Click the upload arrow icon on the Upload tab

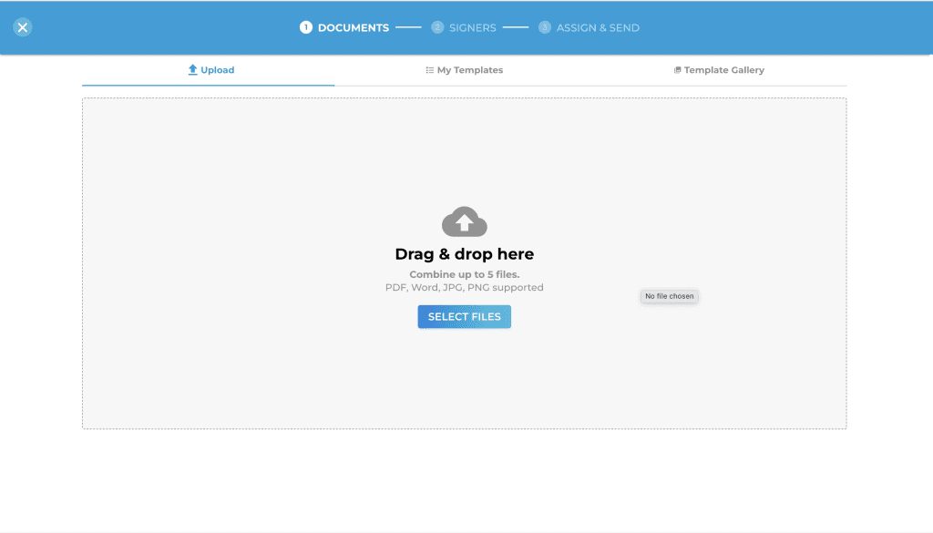(192, 69)
